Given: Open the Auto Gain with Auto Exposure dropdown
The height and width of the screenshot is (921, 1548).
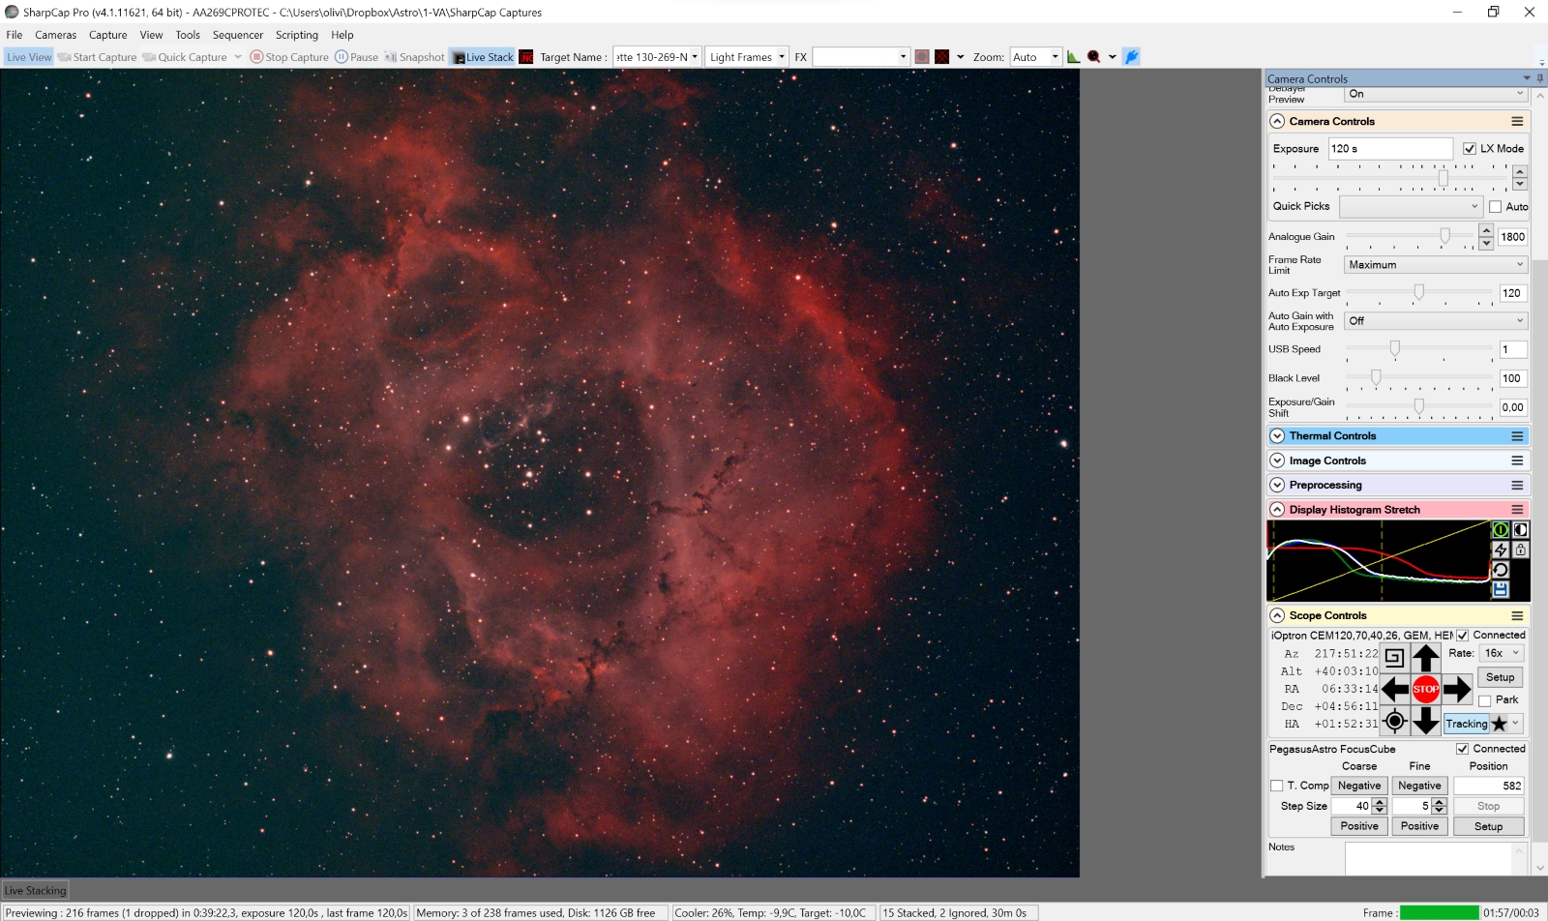Looking at the screenshot, I should (x=1436, y=320).
